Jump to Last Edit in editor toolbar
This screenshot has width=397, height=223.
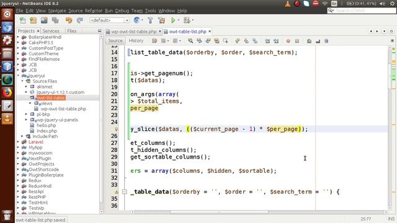tap(154, 41)
